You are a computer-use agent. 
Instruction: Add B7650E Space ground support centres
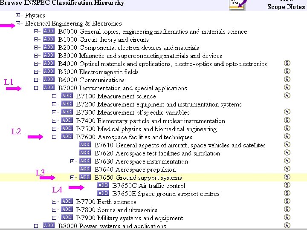(x=103, y=193)
